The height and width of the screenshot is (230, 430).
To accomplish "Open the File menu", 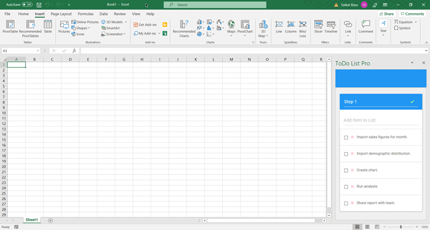I will click(x=7, y=14).
